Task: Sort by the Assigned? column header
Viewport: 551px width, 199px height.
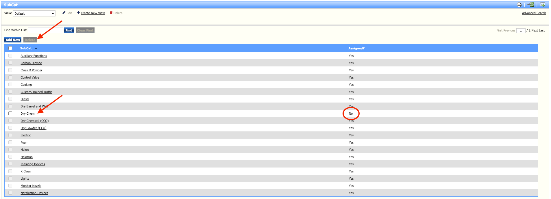Action: click(356, 48)
